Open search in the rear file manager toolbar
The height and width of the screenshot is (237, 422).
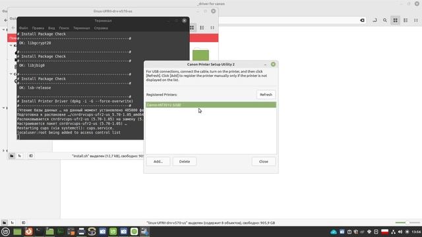(385, 20)
